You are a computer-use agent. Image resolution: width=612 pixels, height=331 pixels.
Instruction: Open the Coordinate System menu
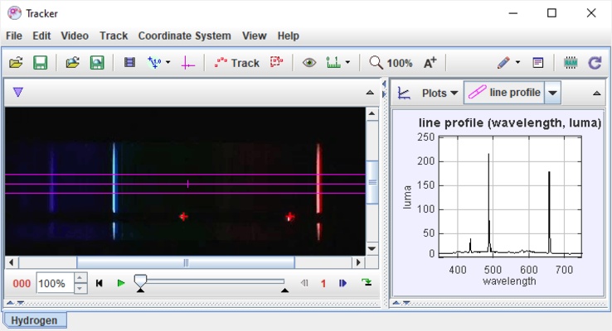pyautogui.click(x=184, y=36)
